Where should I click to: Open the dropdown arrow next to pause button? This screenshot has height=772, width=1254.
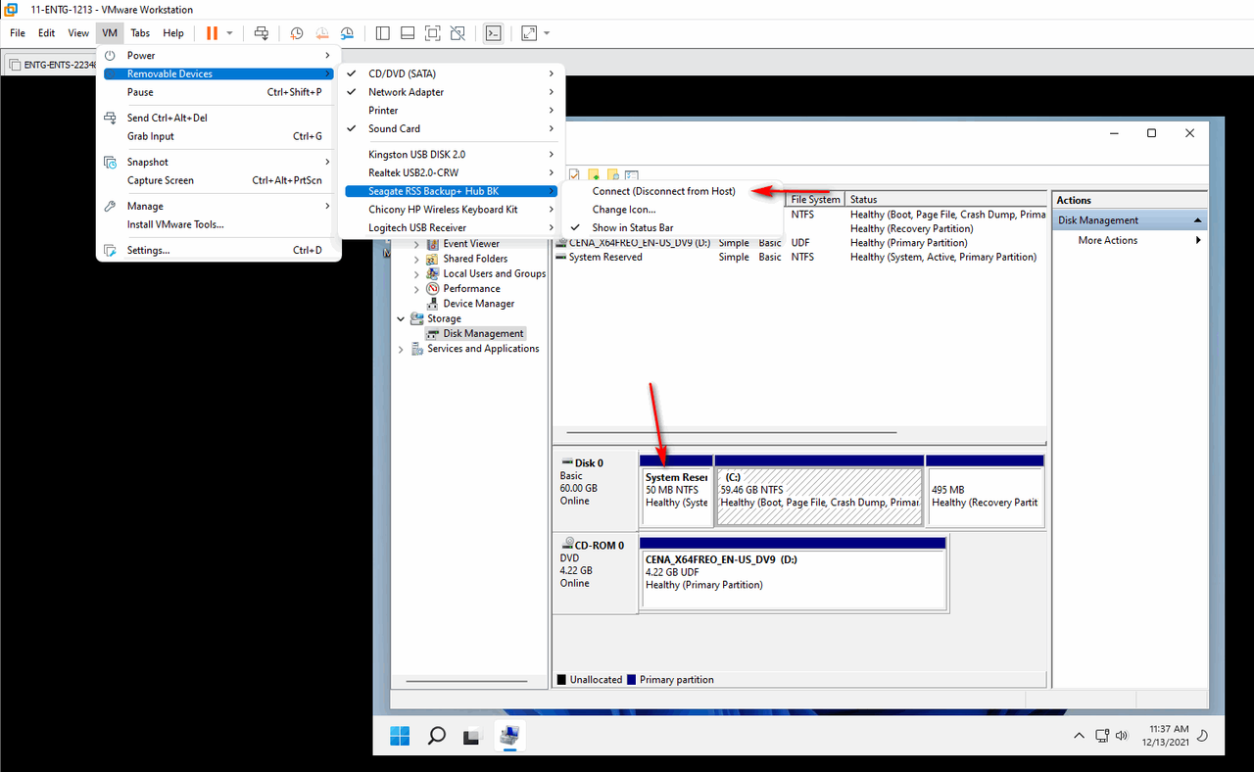[230, 33]
